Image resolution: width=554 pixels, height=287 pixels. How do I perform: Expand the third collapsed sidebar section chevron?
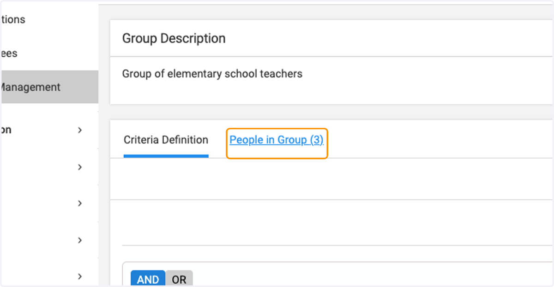click(x=80, y=203)
